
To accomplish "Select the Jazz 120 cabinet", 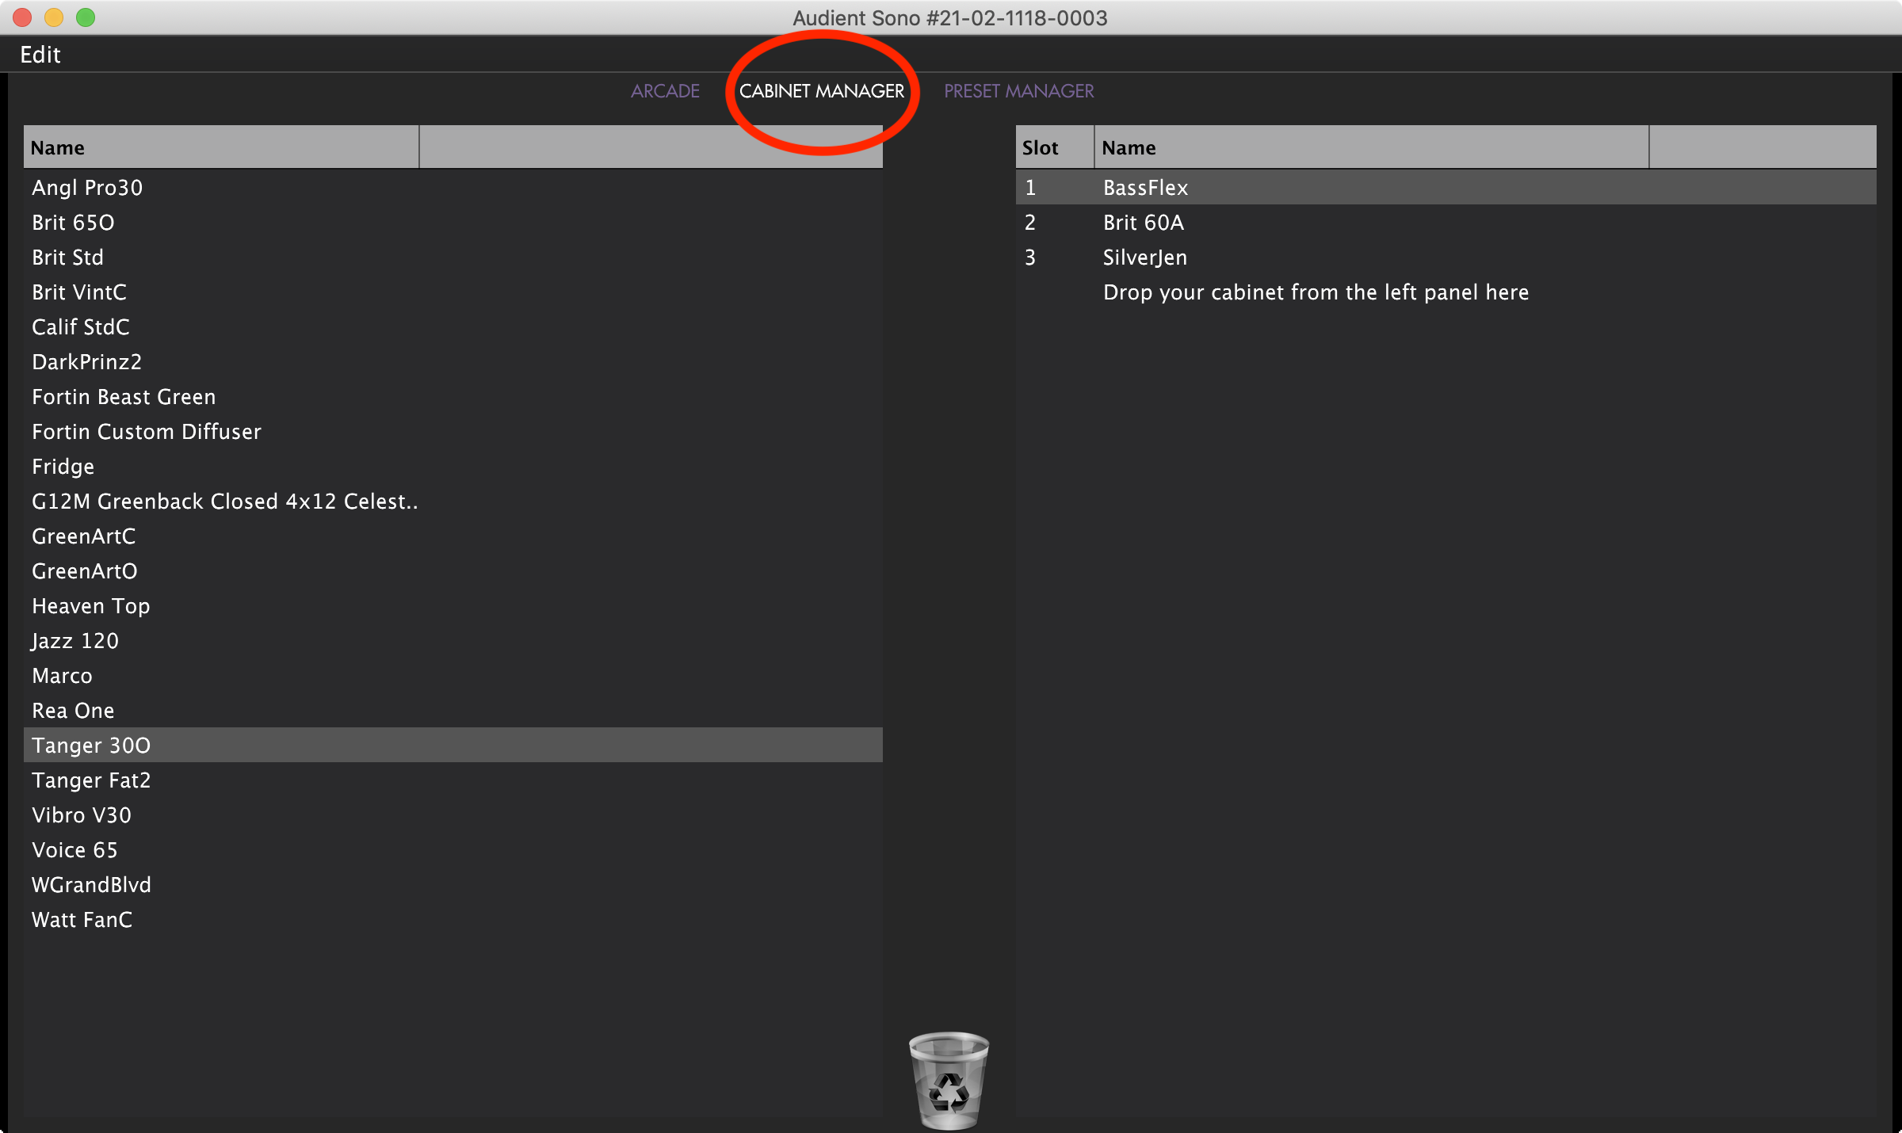I will pyautogui.click(x=75, y=641).
